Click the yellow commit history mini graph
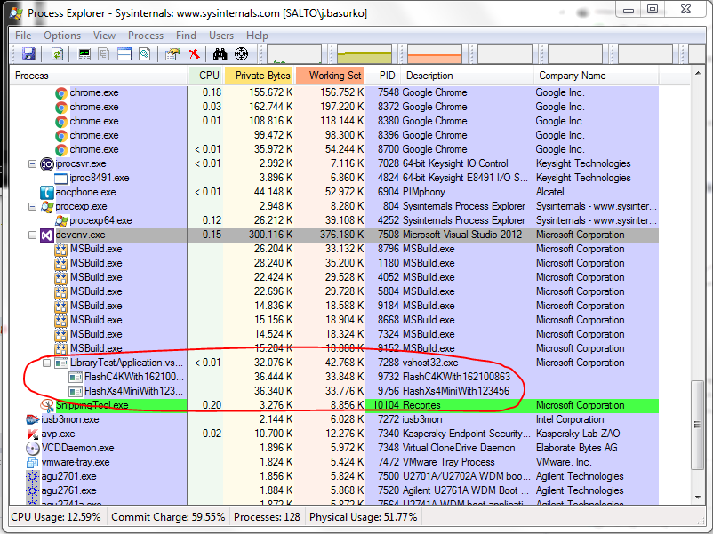This screenshot has height=534, width=713. click(x=365, y=54)
